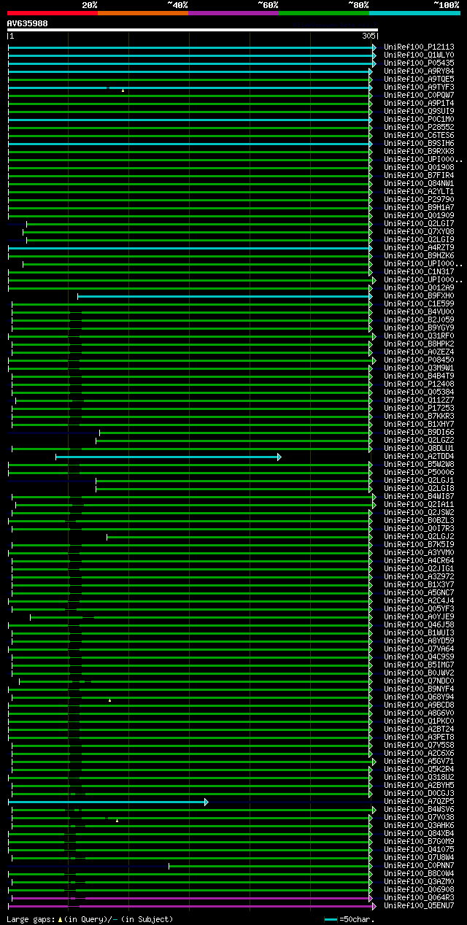467x925 pixels.
Task: Click the =50char. scale legend
Action: (350, 919)
